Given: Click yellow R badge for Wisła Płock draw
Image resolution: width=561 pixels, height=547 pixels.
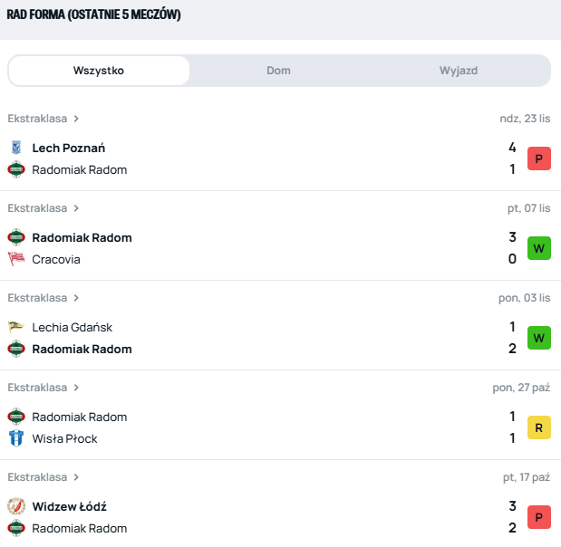Looking at the screenshot, I should (539, 427).
